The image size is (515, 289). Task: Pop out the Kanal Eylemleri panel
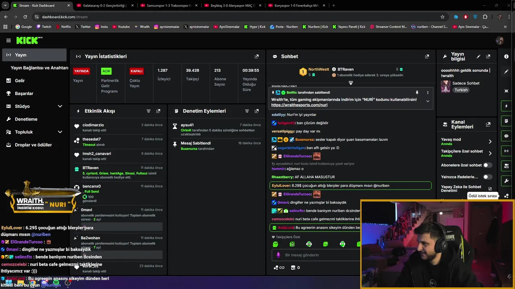pos(488,124)
